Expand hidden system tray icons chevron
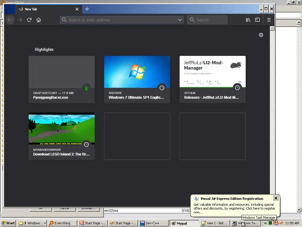The height and width of the screenshot is (227, 302). [265, 223]
